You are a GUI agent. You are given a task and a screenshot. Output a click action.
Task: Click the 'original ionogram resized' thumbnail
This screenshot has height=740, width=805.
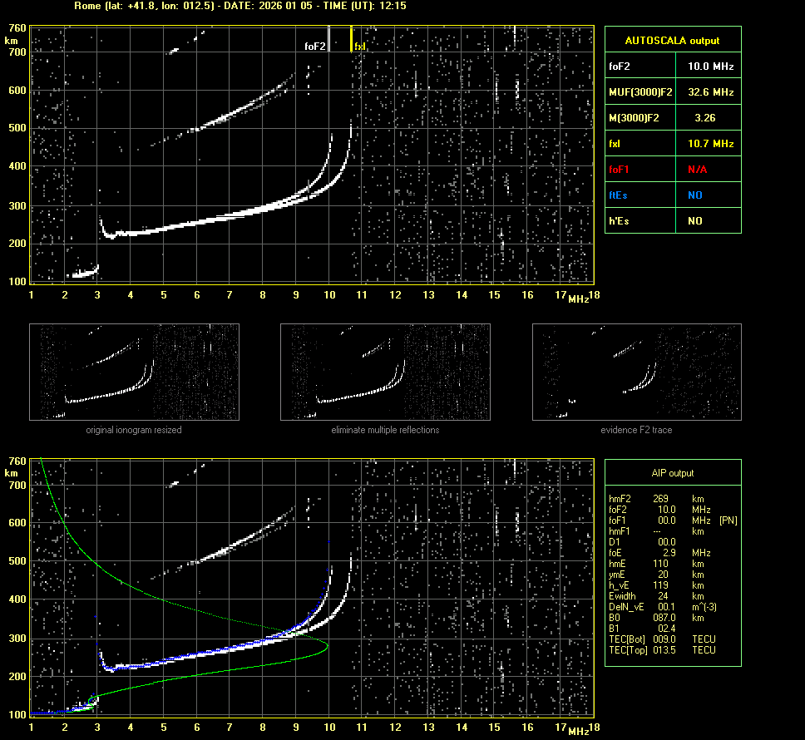tap(134, 371)
